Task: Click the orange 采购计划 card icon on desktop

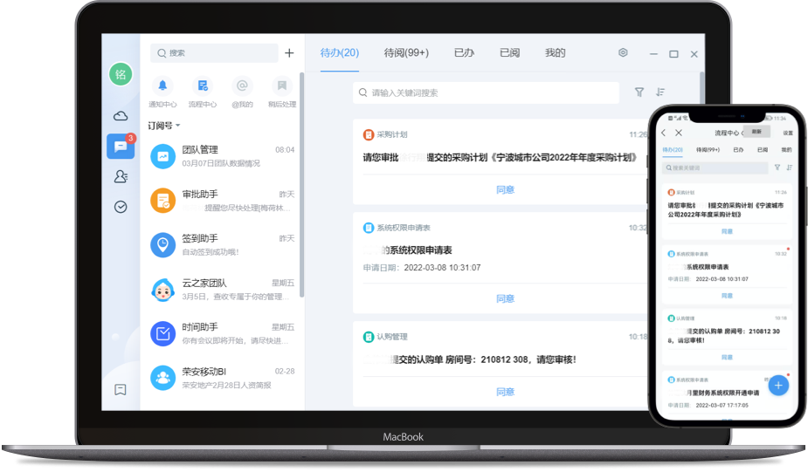Action: (369, 135)
